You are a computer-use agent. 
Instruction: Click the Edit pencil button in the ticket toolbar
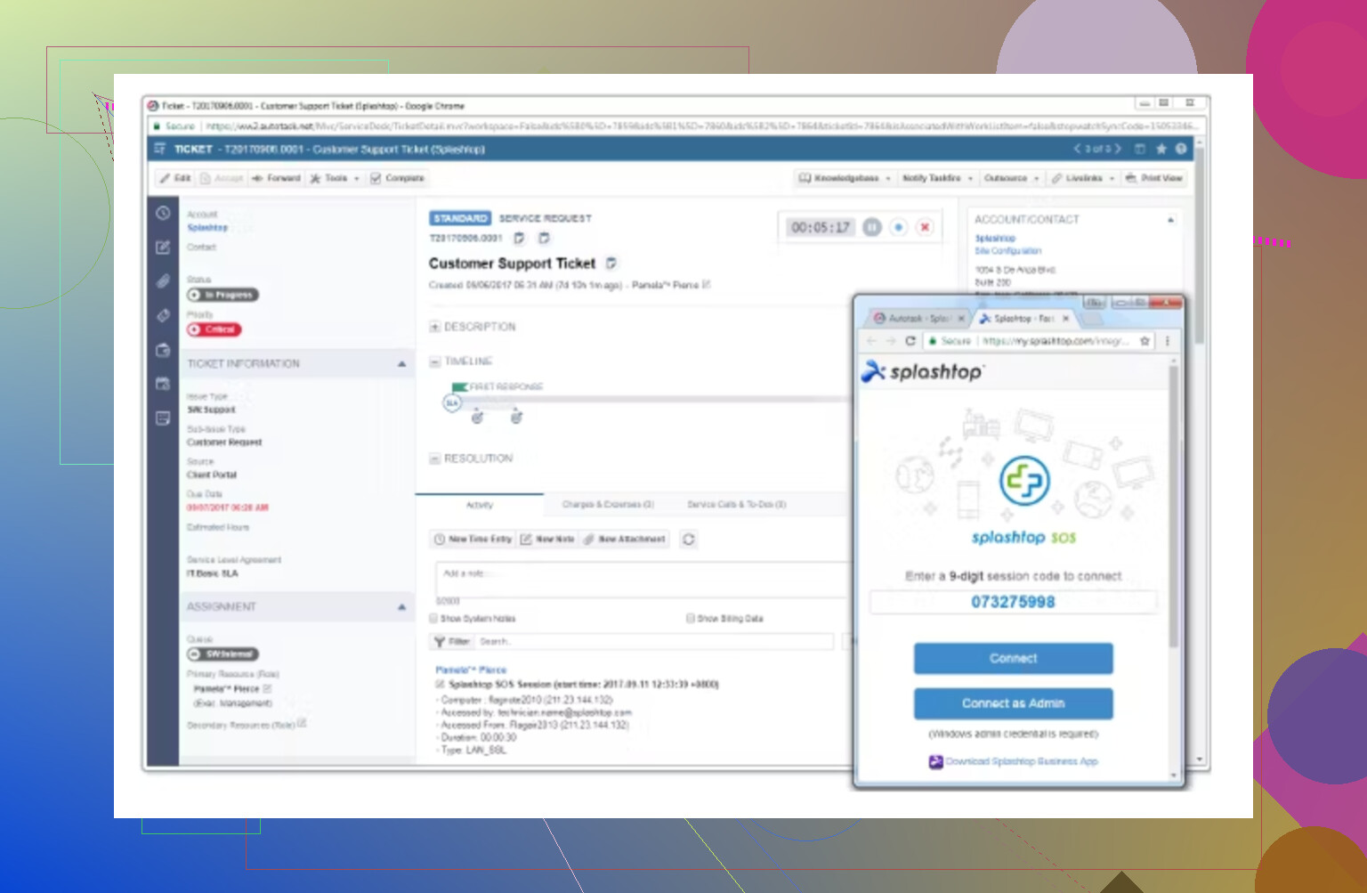tap(175, 178)
